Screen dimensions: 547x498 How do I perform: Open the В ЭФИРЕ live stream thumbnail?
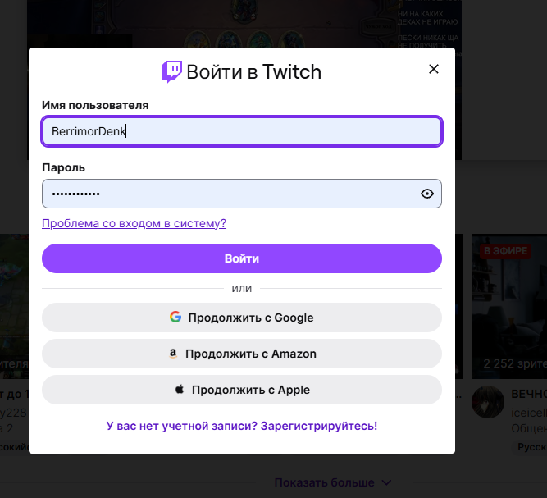point(508,304)
